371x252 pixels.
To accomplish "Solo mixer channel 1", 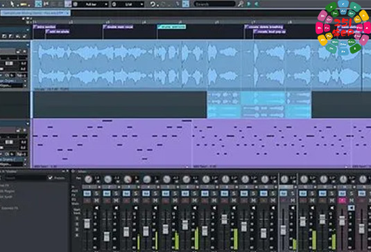I will (96, 194).
